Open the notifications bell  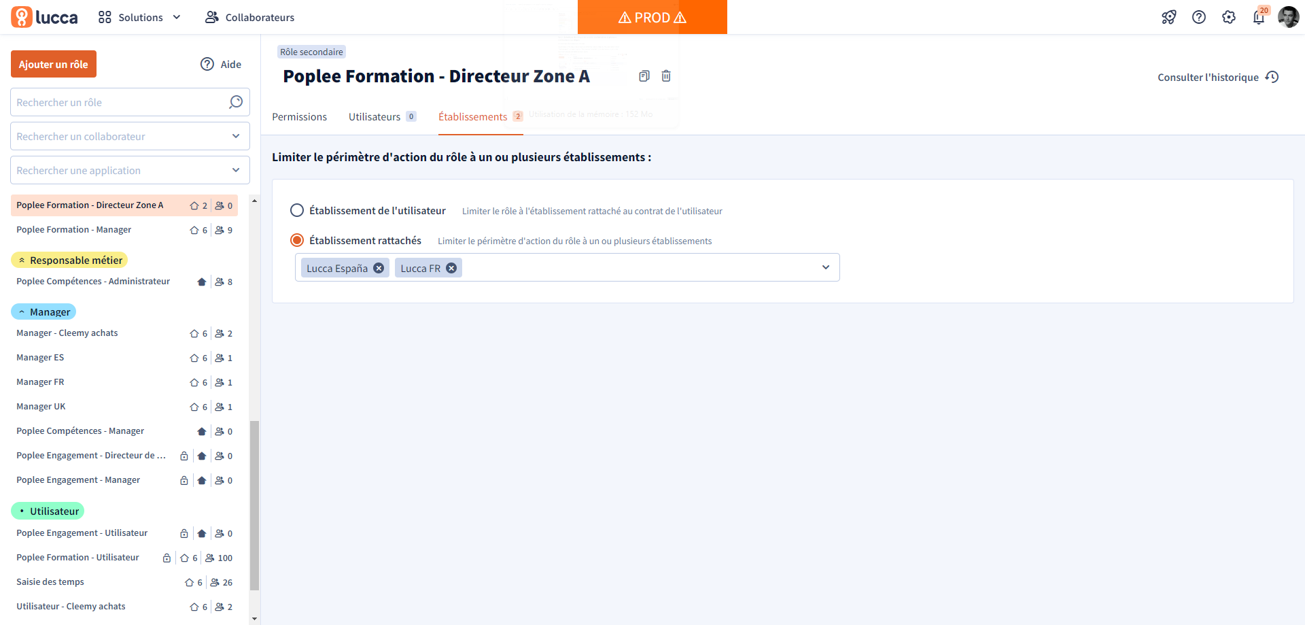point(1259,17)
